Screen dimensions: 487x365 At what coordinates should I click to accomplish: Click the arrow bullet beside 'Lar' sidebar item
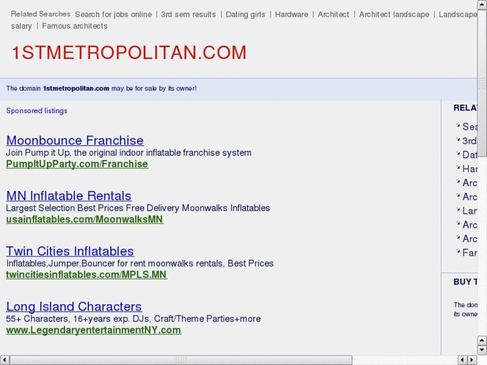click(458, 210)
